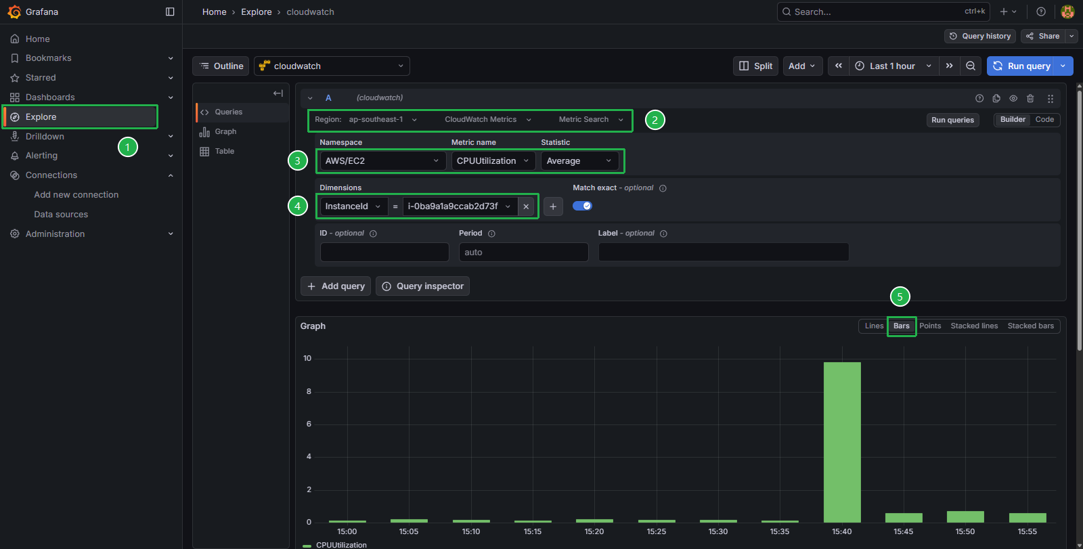1083x549 pixels.
Task: Remove the InstanceId dimension filter
Action: click(x=526, y=206)
